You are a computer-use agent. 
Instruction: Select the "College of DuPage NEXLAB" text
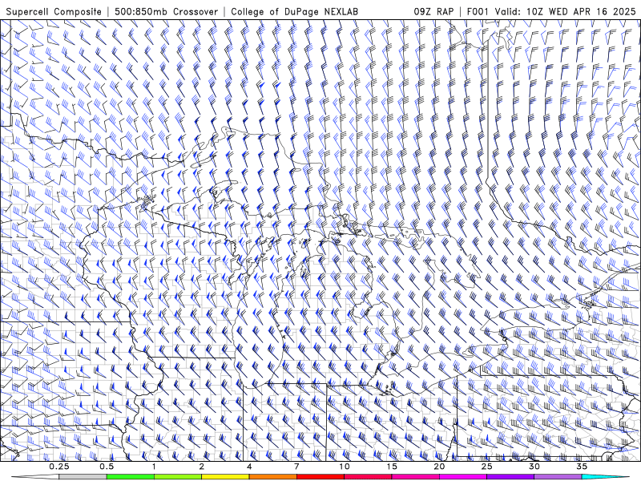point(294,11)
